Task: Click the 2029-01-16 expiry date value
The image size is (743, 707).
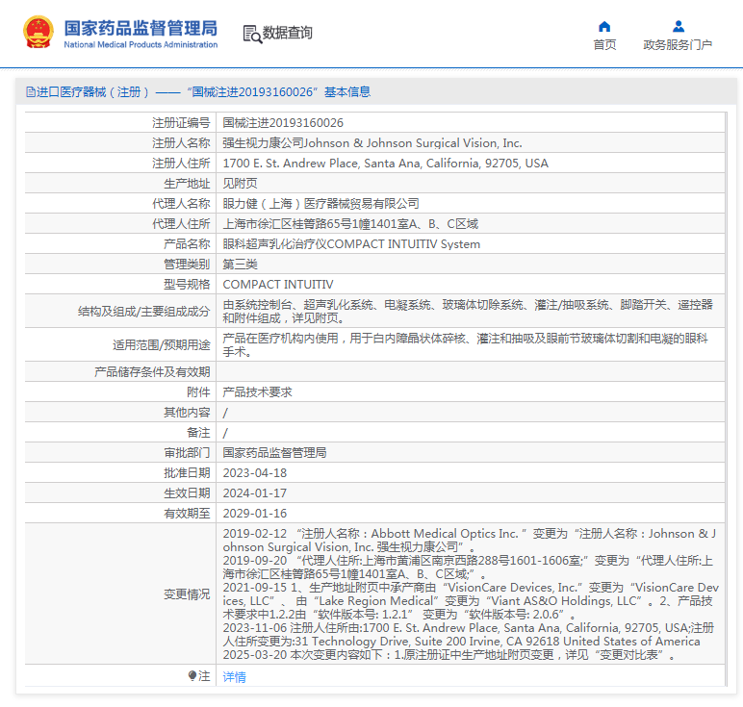Action: click(254, 514)
